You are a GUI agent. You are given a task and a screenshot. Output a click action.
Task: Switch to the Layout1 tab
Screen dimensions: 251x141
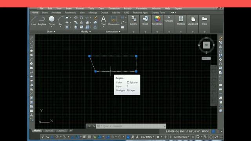click(x=49, y=130)
